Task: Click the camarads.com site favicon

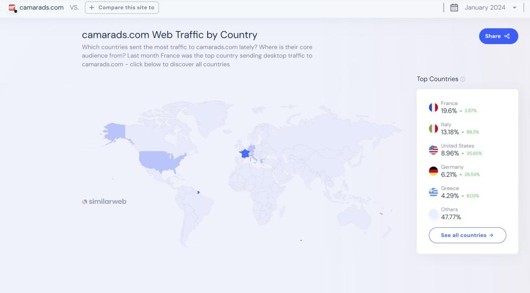Action: 13,7
